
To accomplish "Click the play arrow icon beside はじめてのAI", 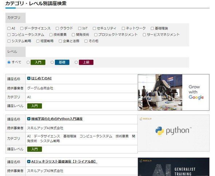I will click(x=29, y=78).
